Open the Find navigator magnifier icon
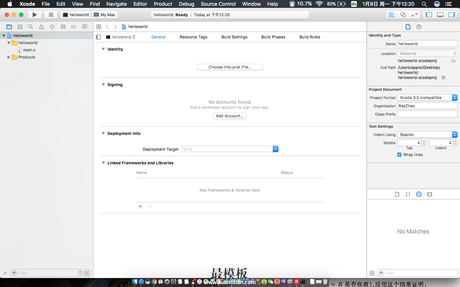Viewport: 460px width, 287px height. tap(31, 27)
